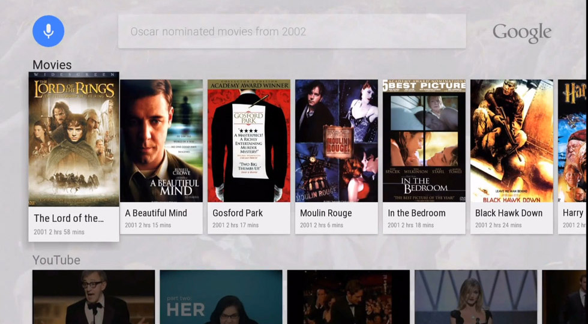Screen dimensions: 588x324
Task: Play the YouTube video labeled HER
Action: 221,297
